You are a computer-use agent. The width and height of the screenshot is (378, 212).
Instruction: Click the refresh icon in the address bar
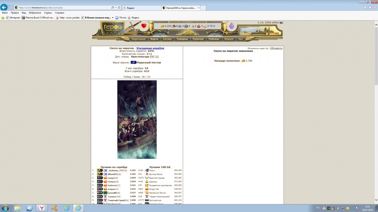(119, 8)
